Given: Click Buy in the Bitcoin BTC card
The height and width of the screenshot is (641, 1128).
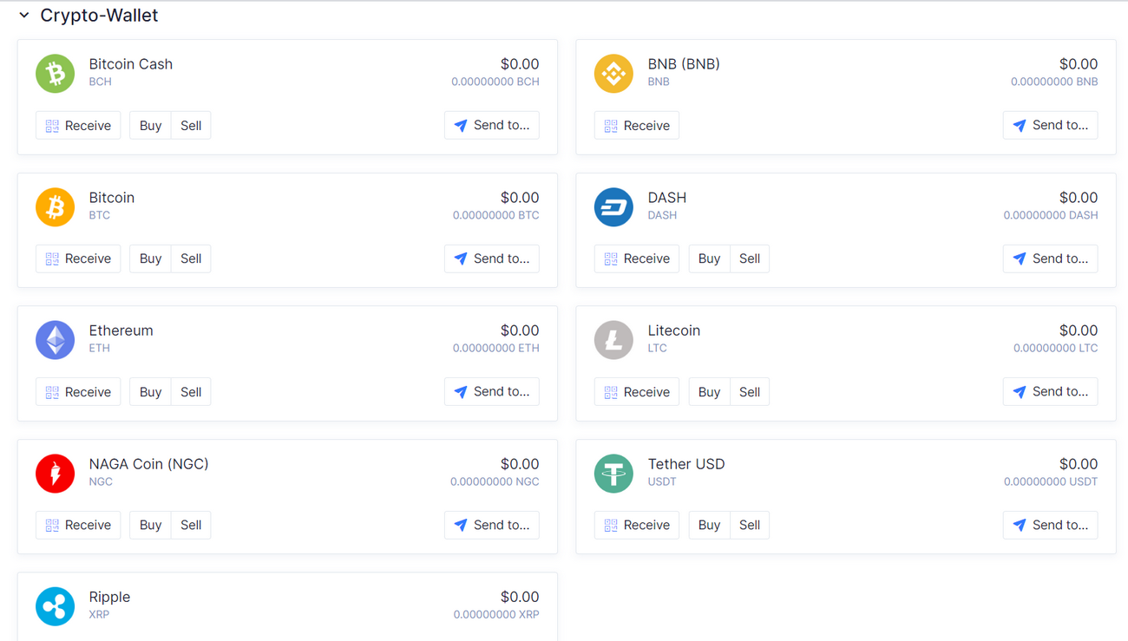Looking at the screenshot, I should [150, 258].
